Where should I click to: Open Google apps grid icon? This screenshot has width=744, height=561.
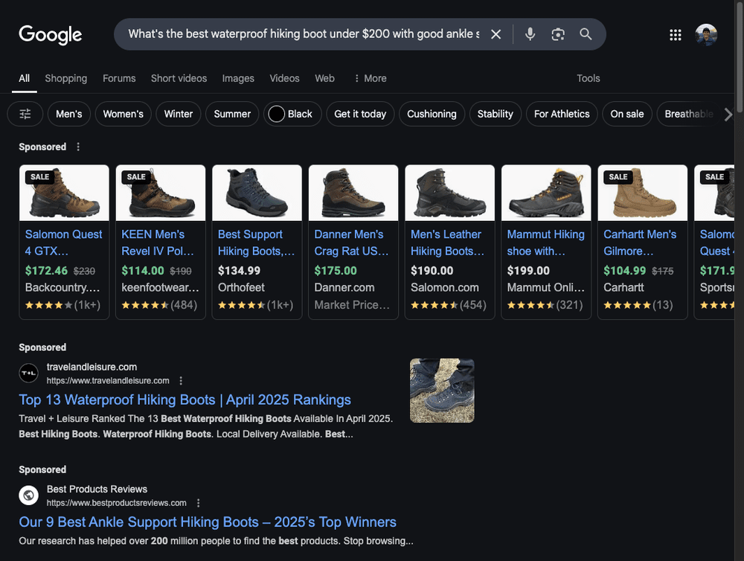(676, 35)
